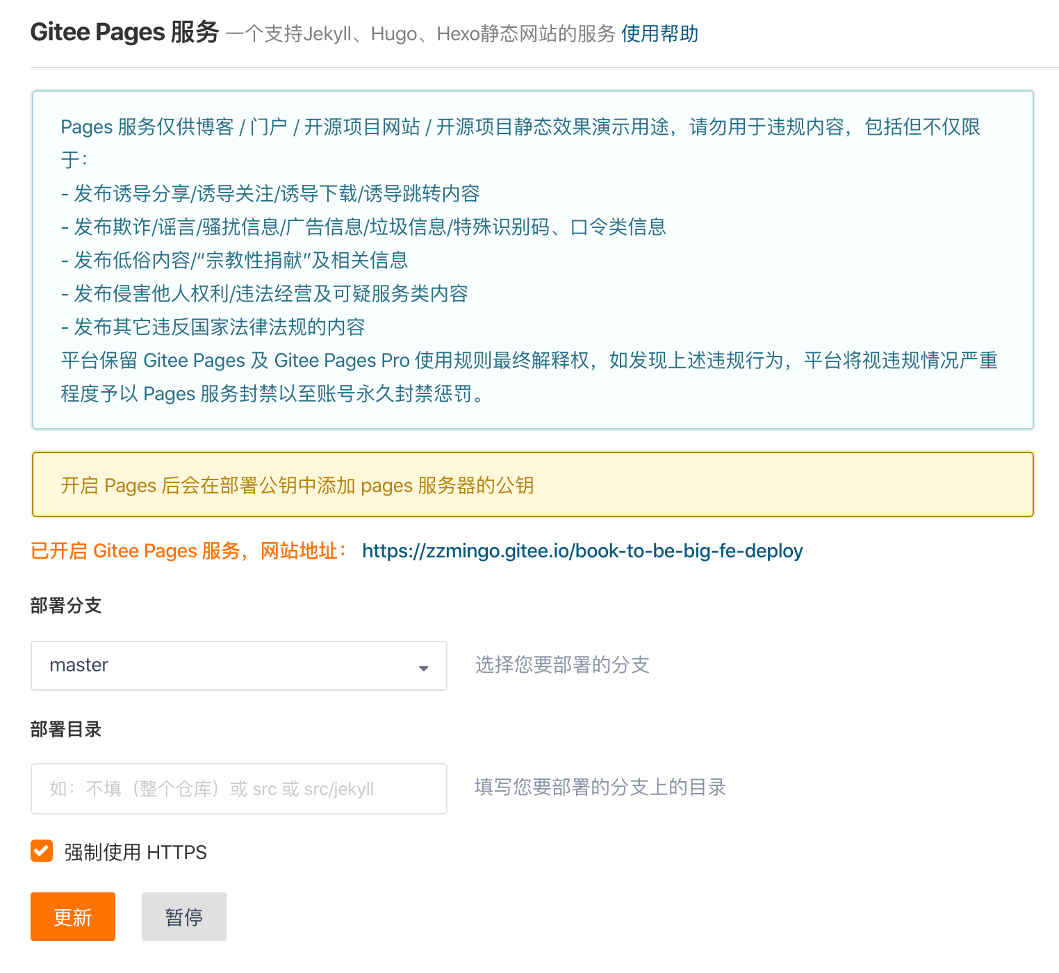Click the yellow 开启 Pages 公钥 notice text

(297, 485)
